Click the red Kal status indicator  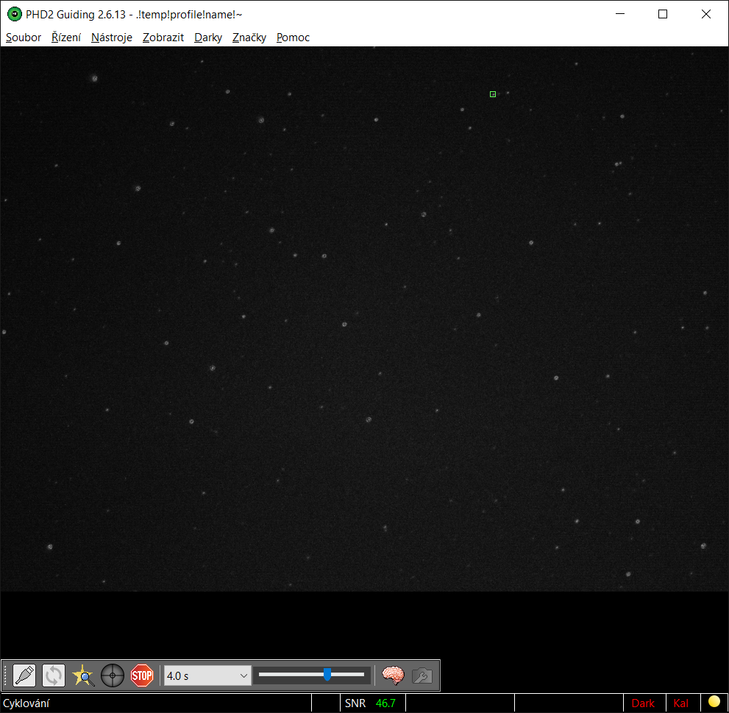tap(680, 703)
